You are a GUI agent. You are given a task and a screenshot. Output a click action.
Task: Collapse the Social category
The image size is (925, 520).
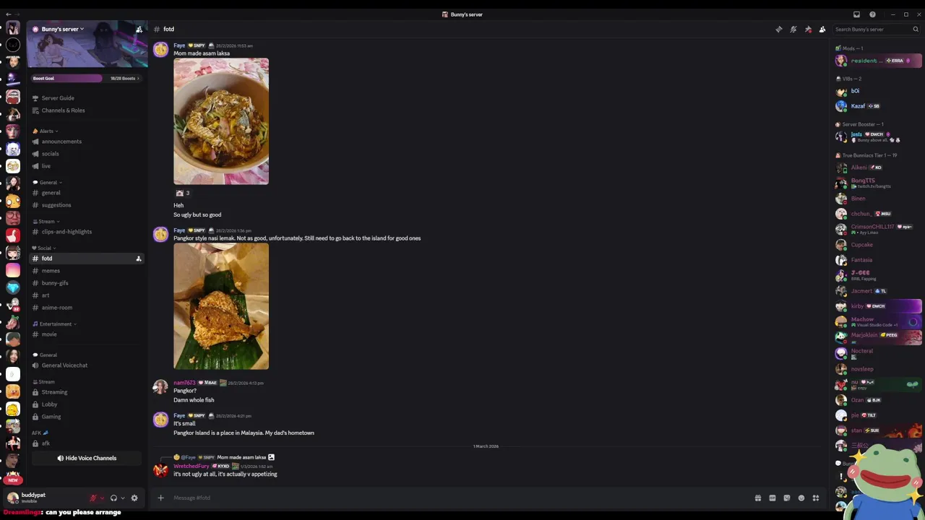[x=44, y=248]
